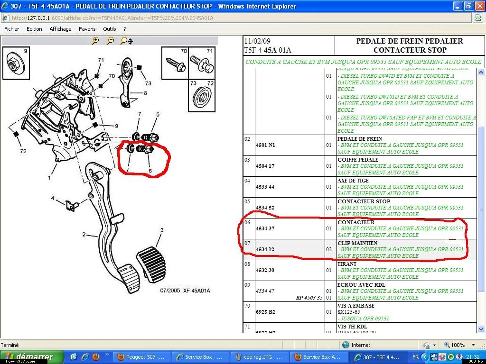Viewport: 486px width, 364px height.
Task: Switch to the Peugeot 307 Firefox taskbar window
Action: click(141, 357)
